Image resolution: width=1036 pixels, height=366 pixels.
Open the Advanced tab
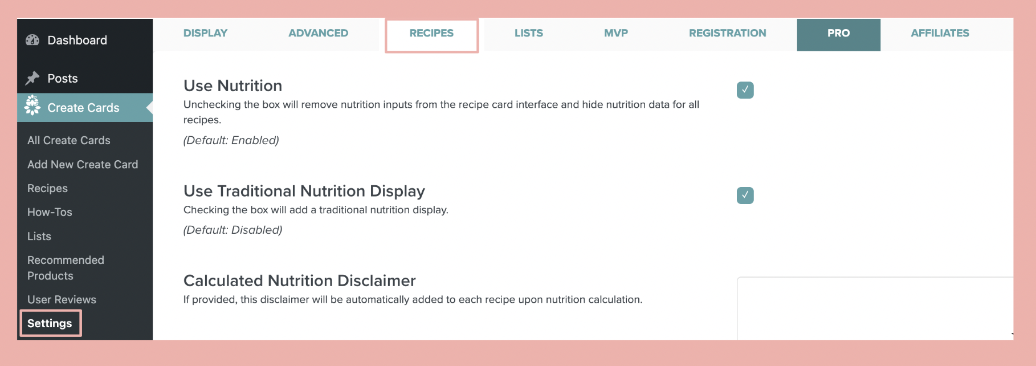[318, 33]
